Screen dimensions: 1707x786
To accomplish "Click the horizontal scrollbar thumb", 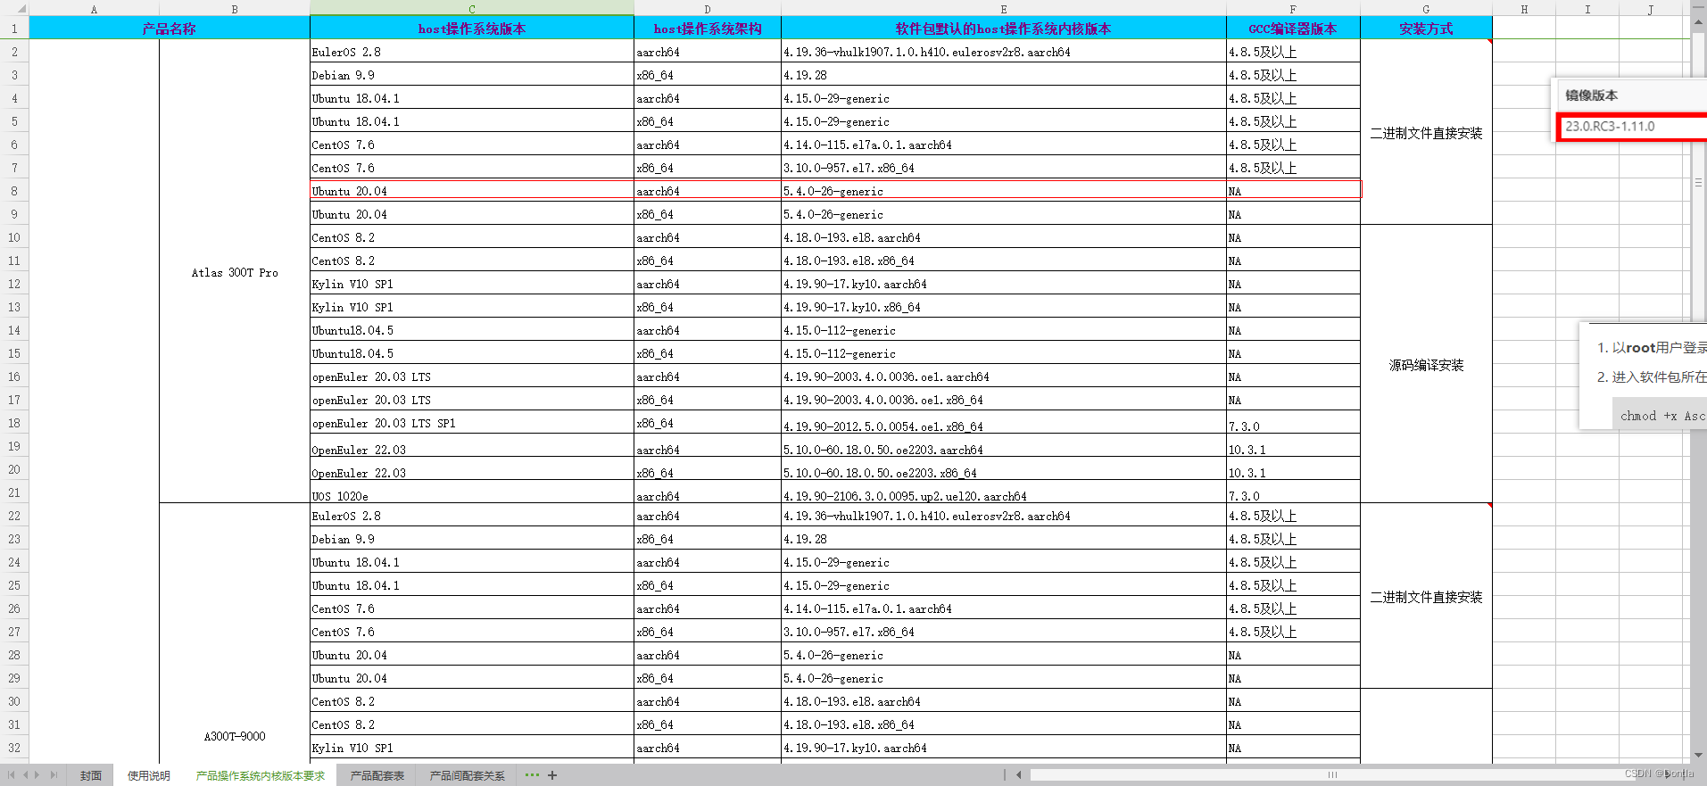I will click(1331, 774).
